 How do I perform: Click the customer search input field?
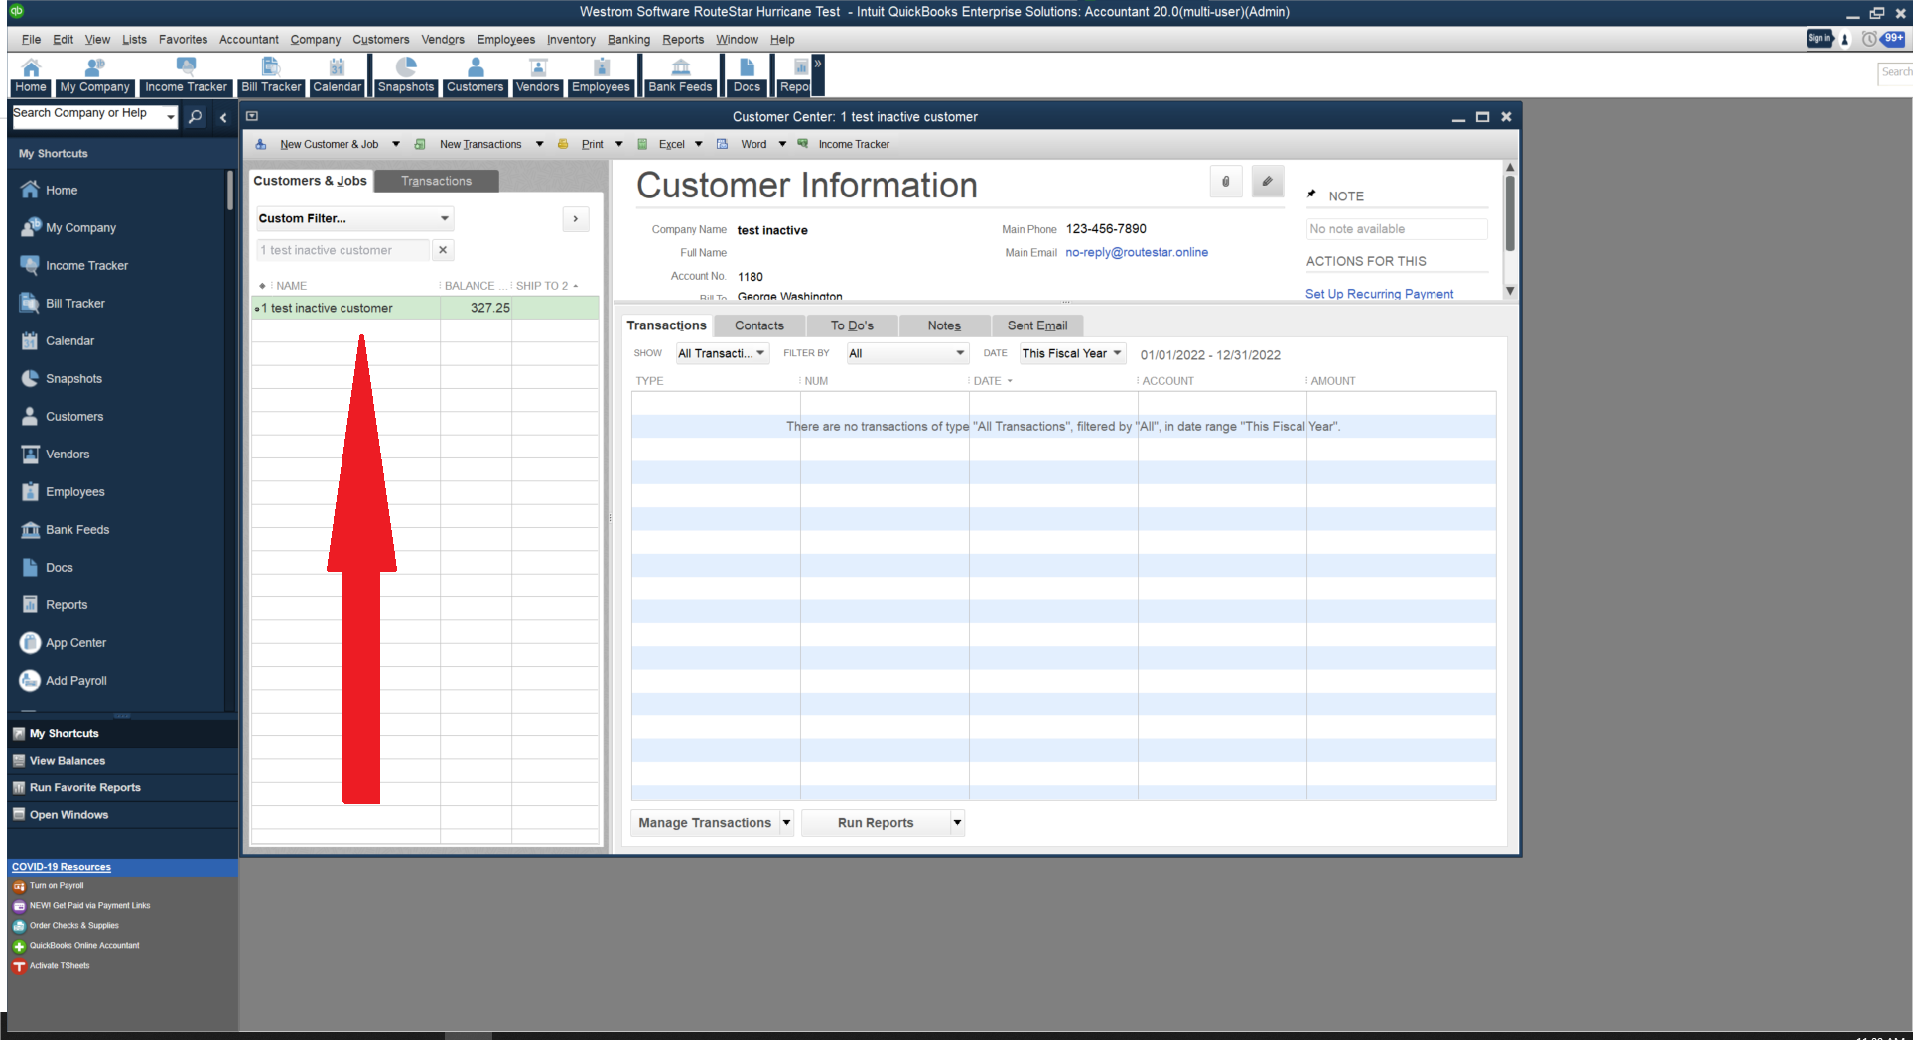[342, 250]
